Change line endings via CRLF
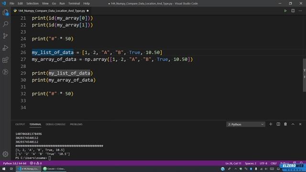This screenshot has height=172, width=306. tap(273, 163)
